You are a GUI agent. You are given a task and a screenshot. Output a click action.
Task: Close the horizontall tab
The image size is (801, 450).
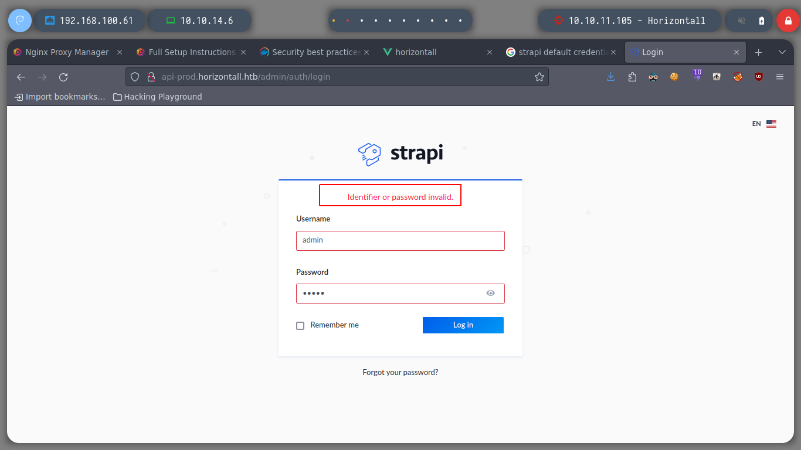click(490, 52)
